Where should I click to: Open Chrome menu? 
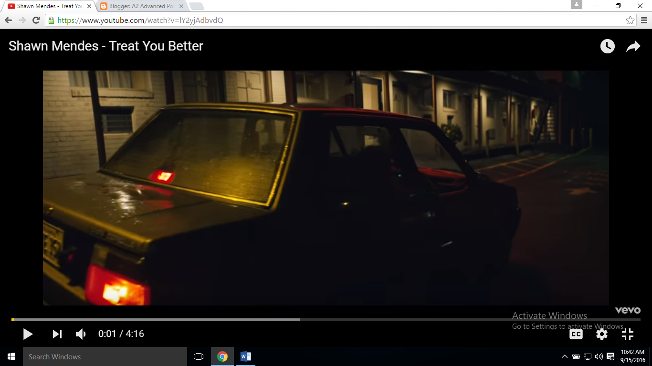(x=644, y=20)
